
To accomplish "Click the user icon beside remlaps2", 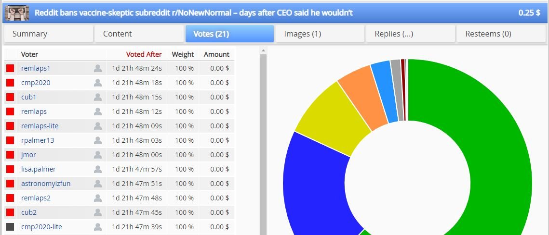I will point(98,198).
